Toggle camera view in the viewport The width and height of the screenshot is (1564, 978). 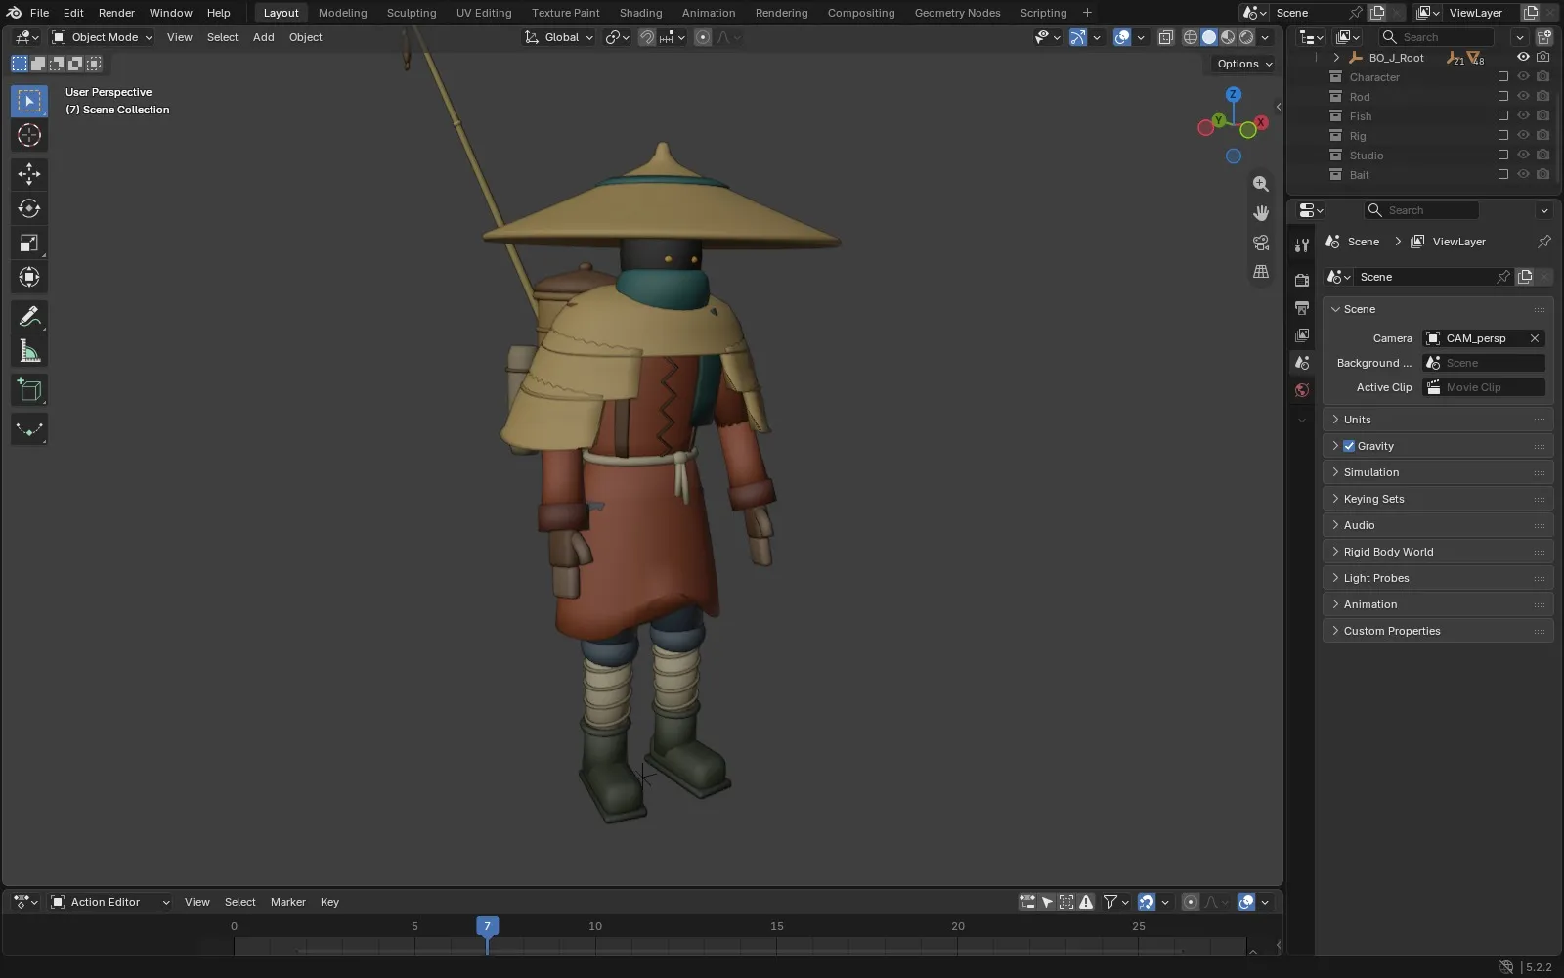[x=1261, y=243]
